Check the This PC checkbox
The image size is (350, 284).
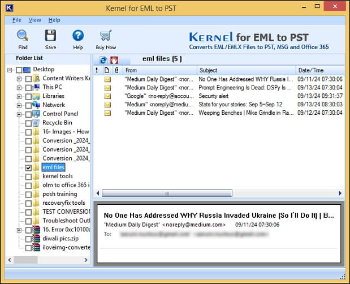pos(28,88)
